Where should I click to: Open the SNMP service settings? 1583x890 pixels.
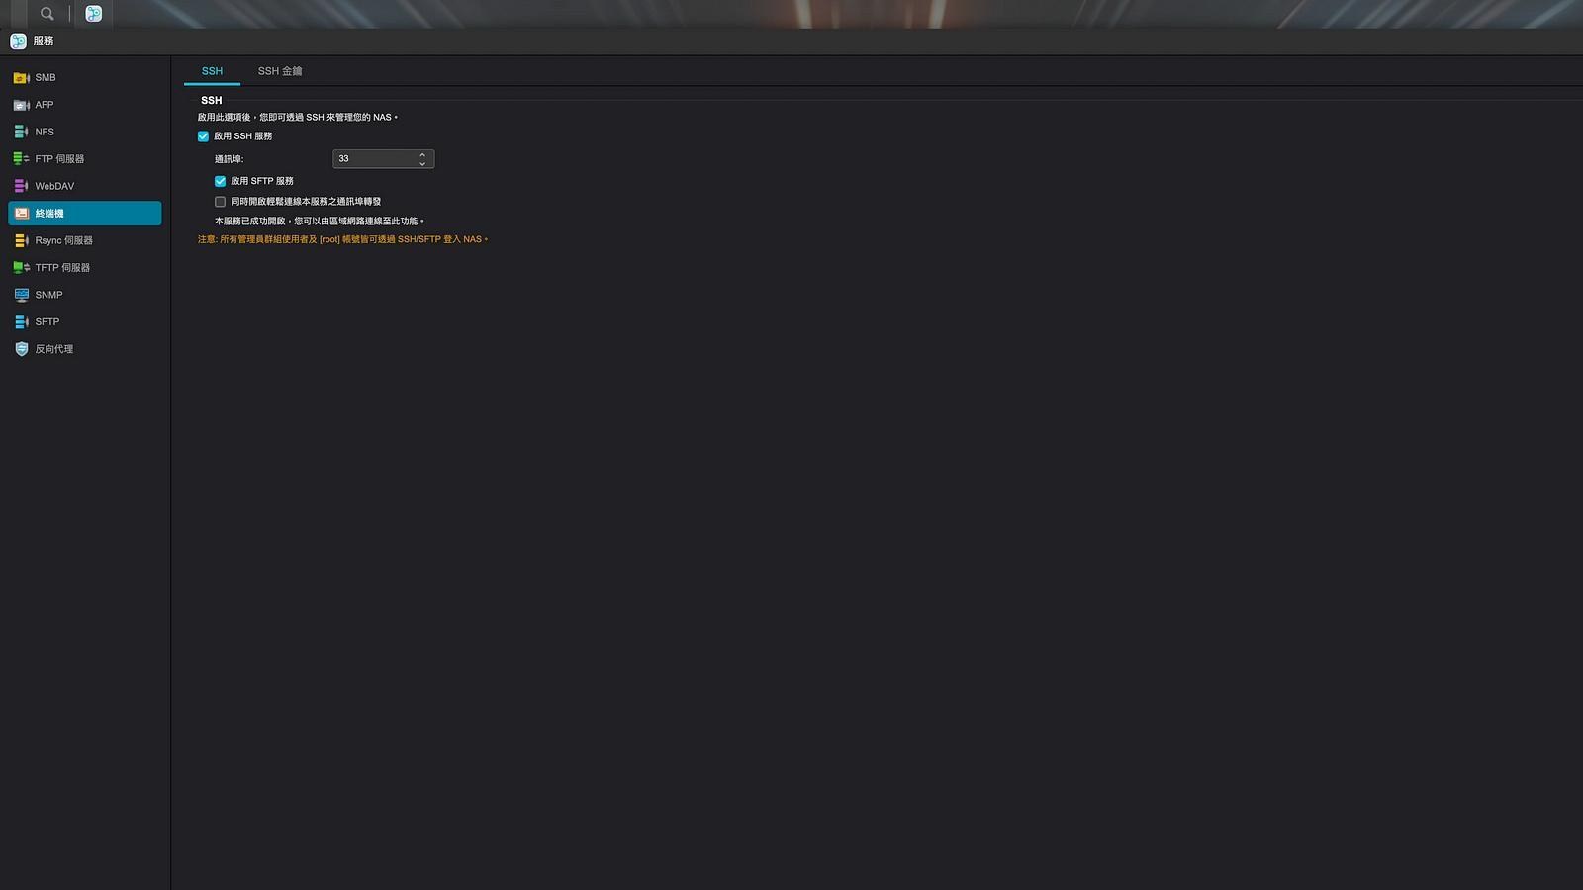pyautogui.click(x=84, y=295)
